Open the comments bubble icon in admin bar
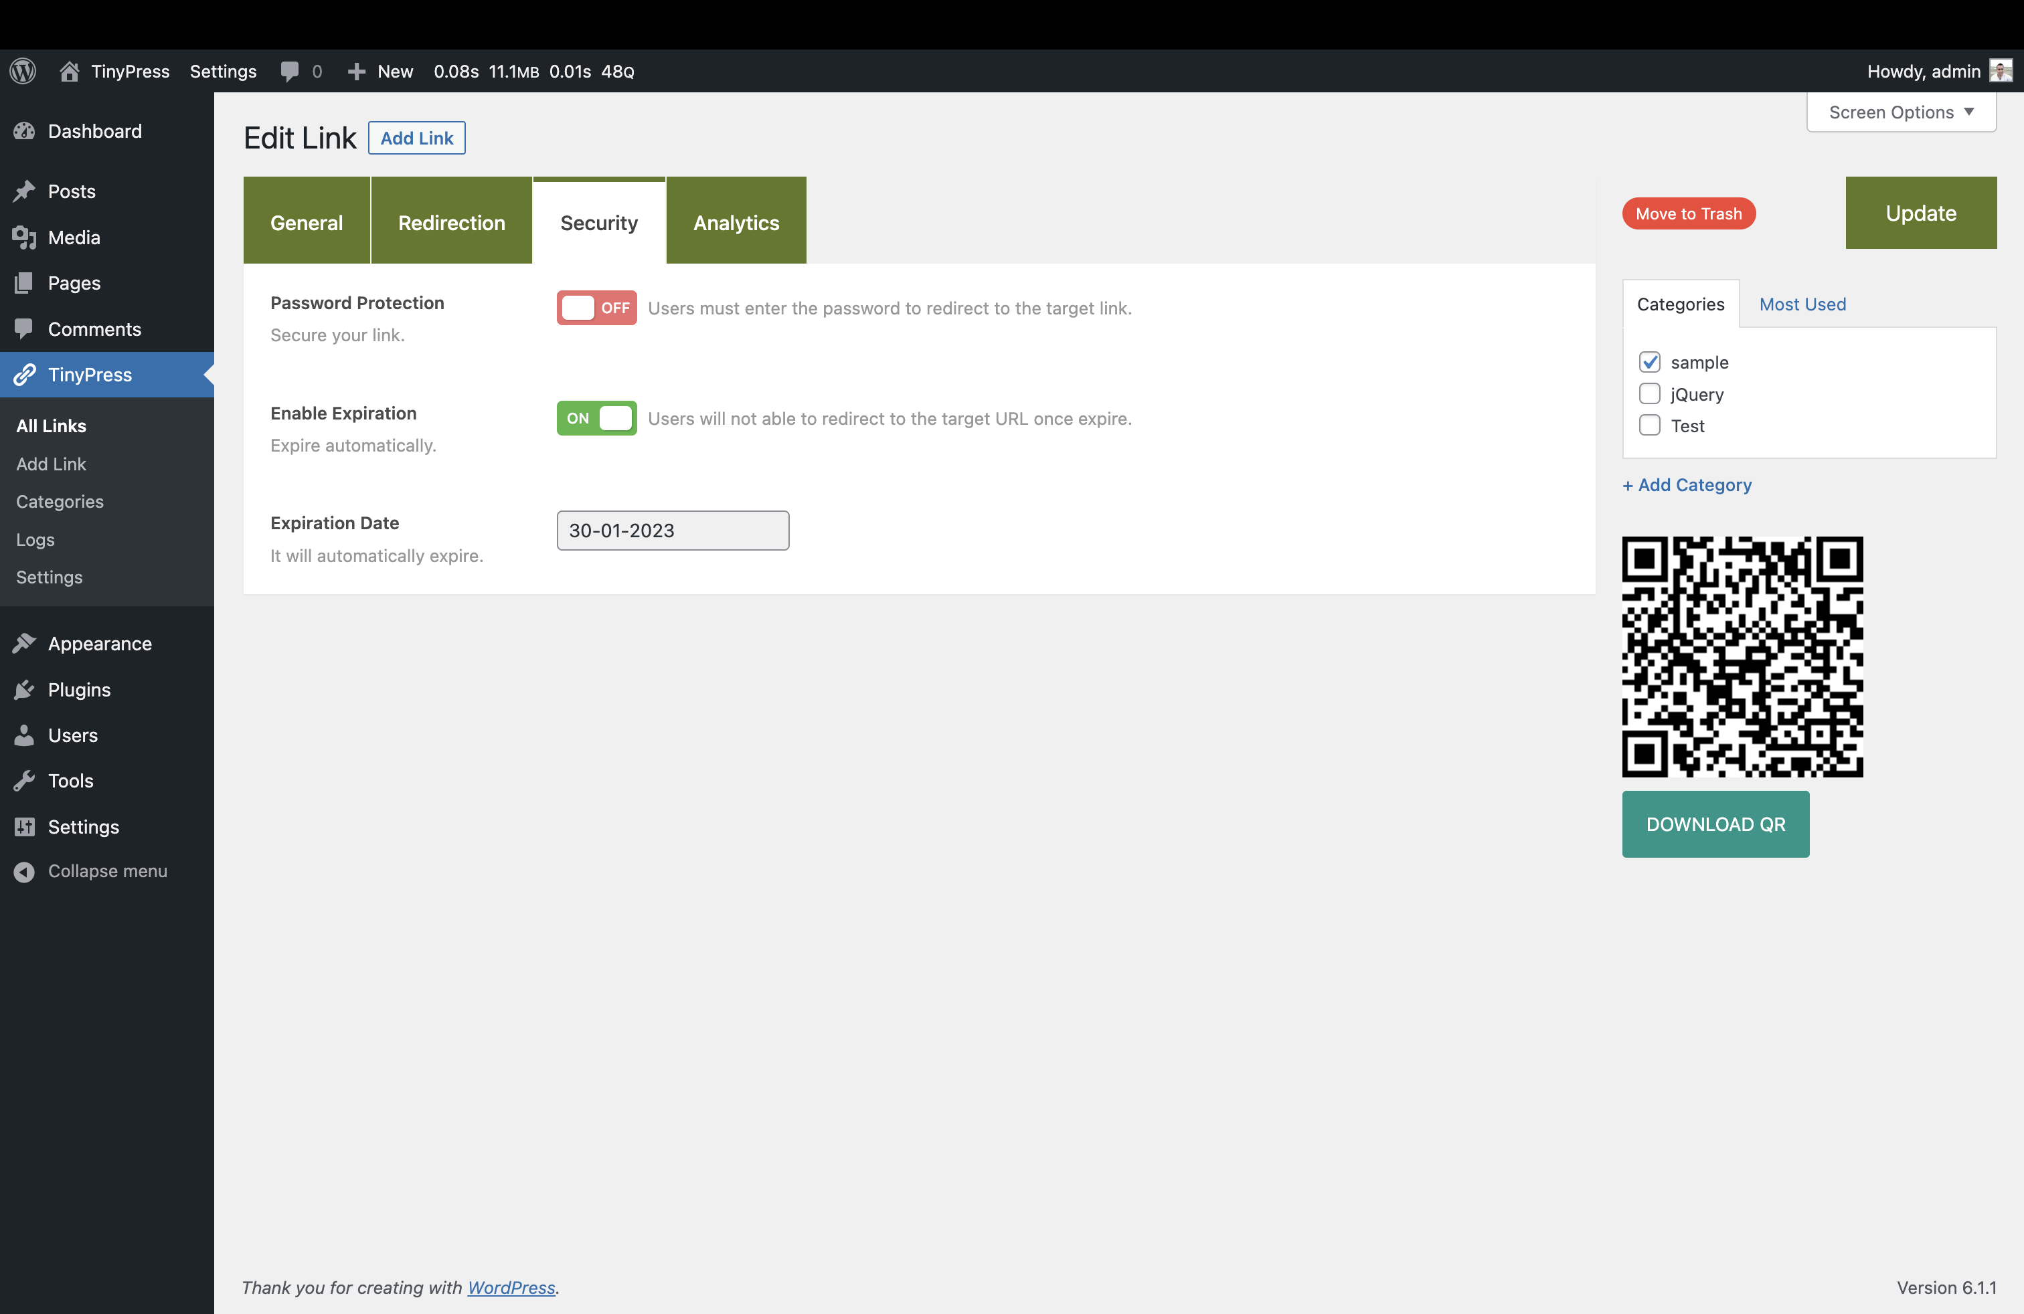Screen dimensions: 2024x1314 pyautogui.click(x=290, y=72)
